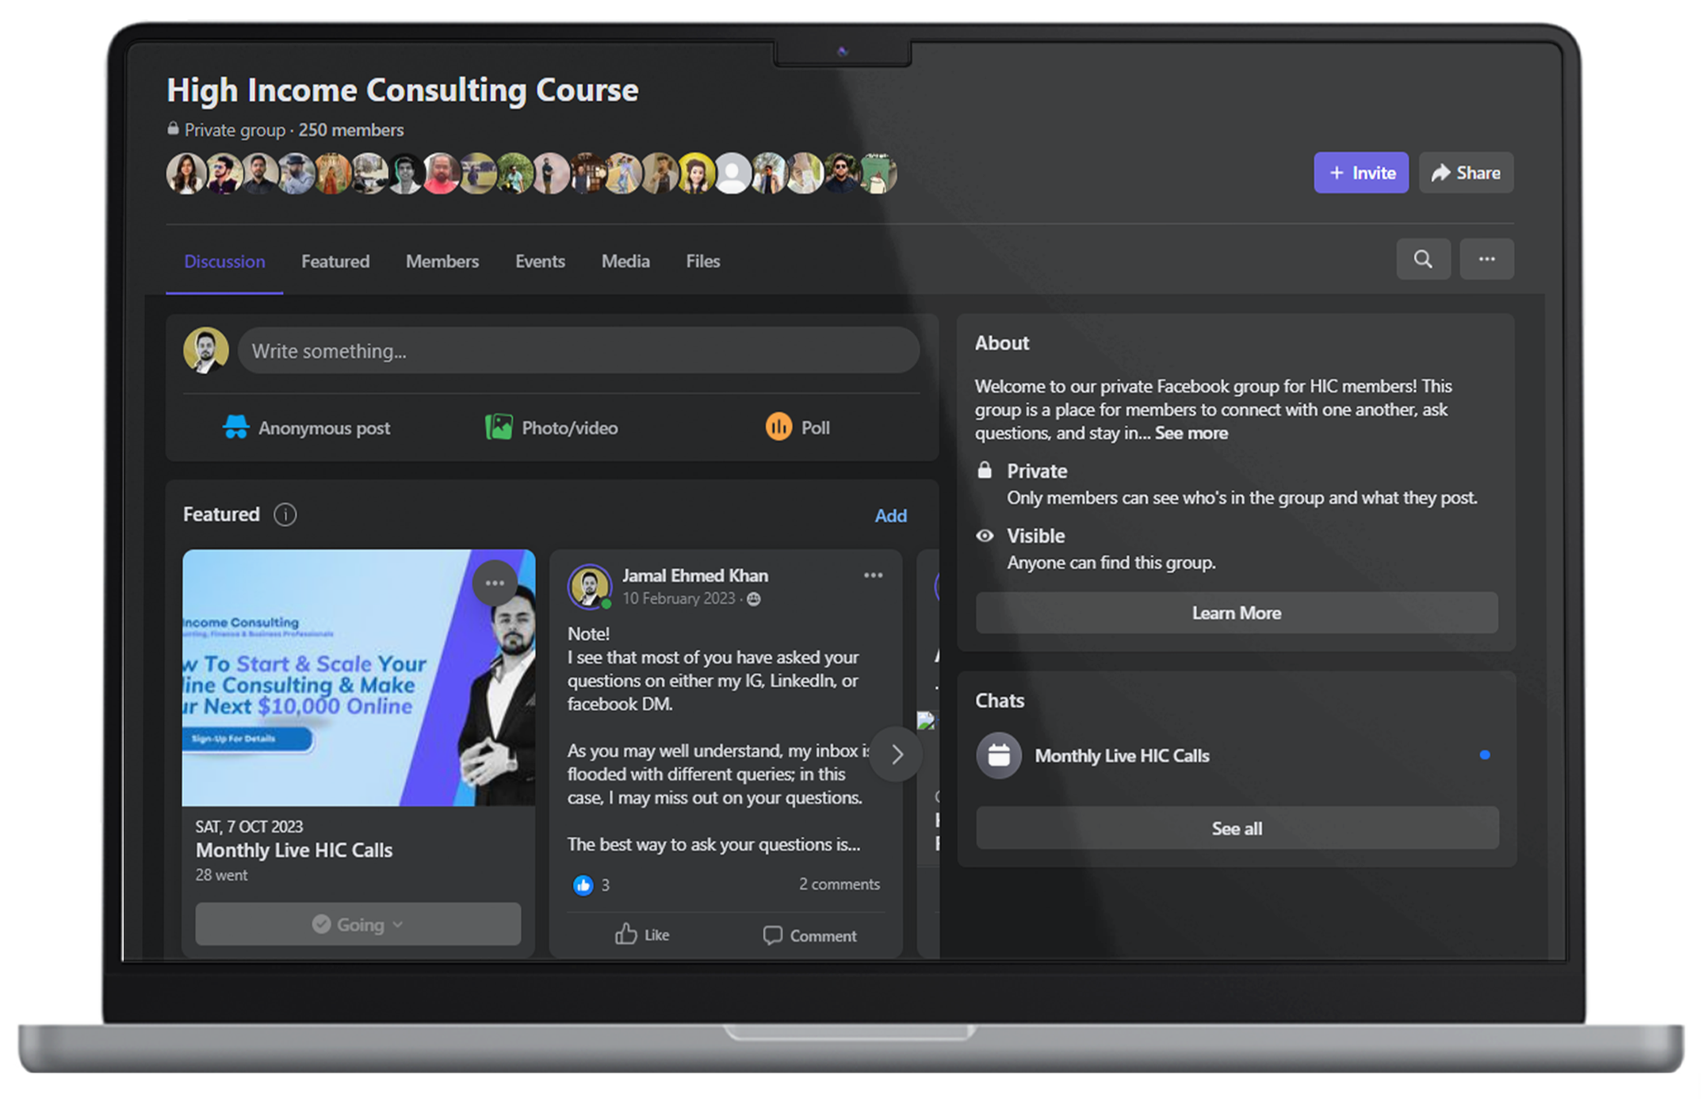Click the Learn More button
Viewport: 1702px width, 1116px height.
click(x=1237, y=613)
